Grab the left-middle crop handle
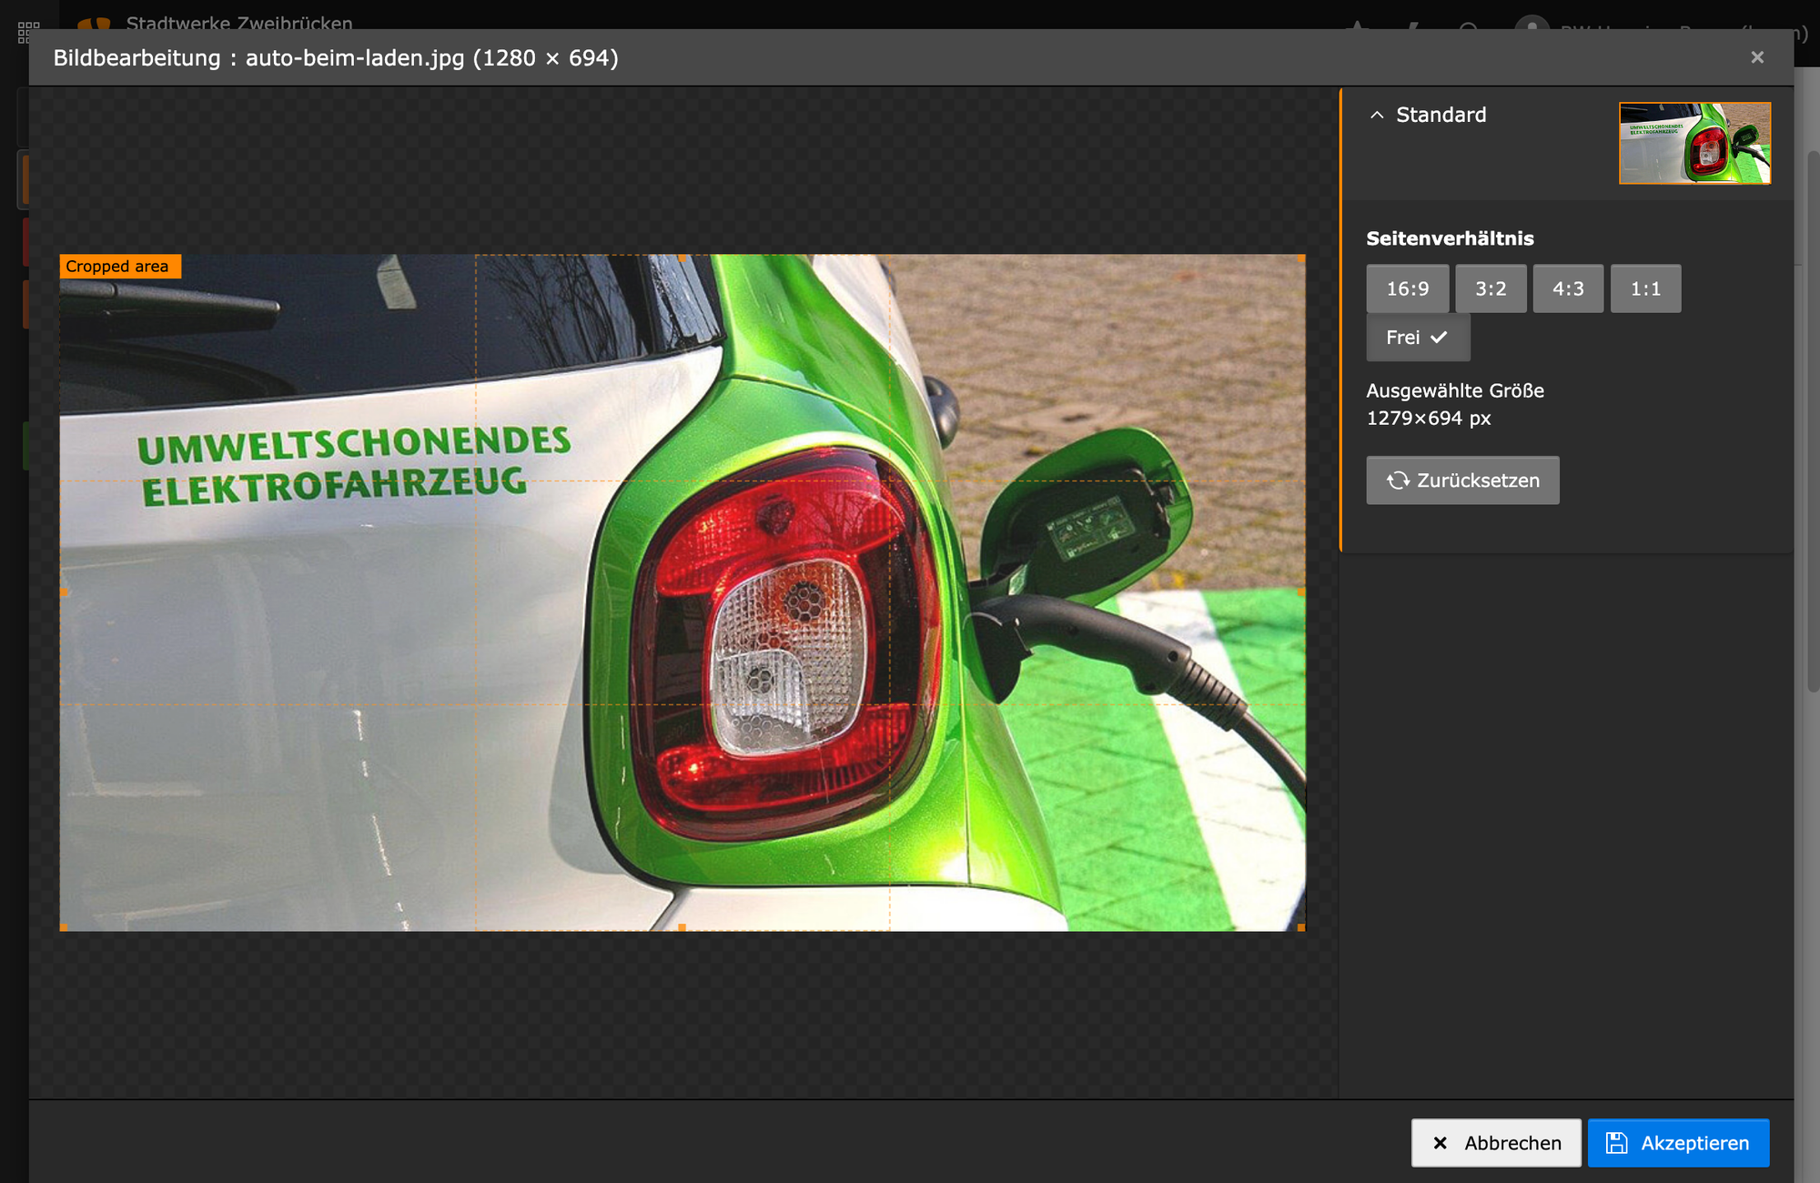The width and height of the screenshot is (1820, 1183). 64,592
